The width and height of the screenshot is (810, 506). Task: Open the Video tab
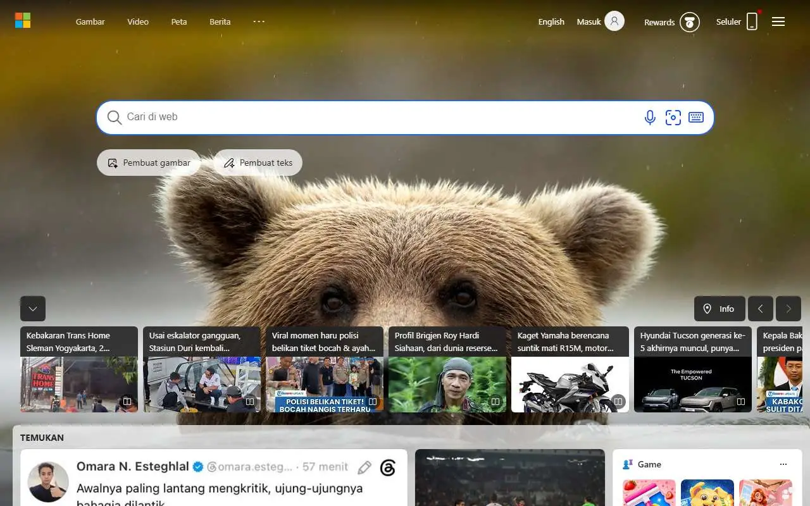click(x=138, y=22)
